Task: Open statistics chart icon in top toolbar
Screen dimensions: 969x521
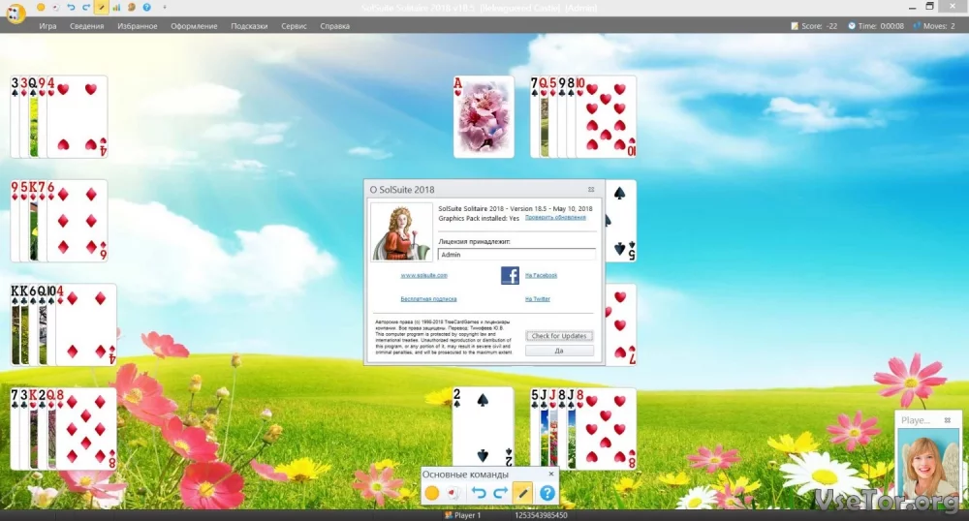Action: [116, 7]
